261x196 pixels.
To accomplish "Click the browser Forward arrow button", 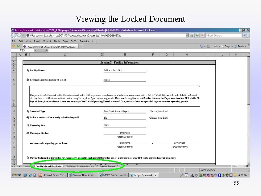I will (x=19, y=36).
